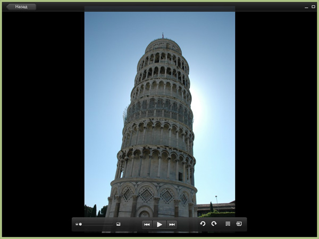Rotate the photo counterclockwise

203,224
